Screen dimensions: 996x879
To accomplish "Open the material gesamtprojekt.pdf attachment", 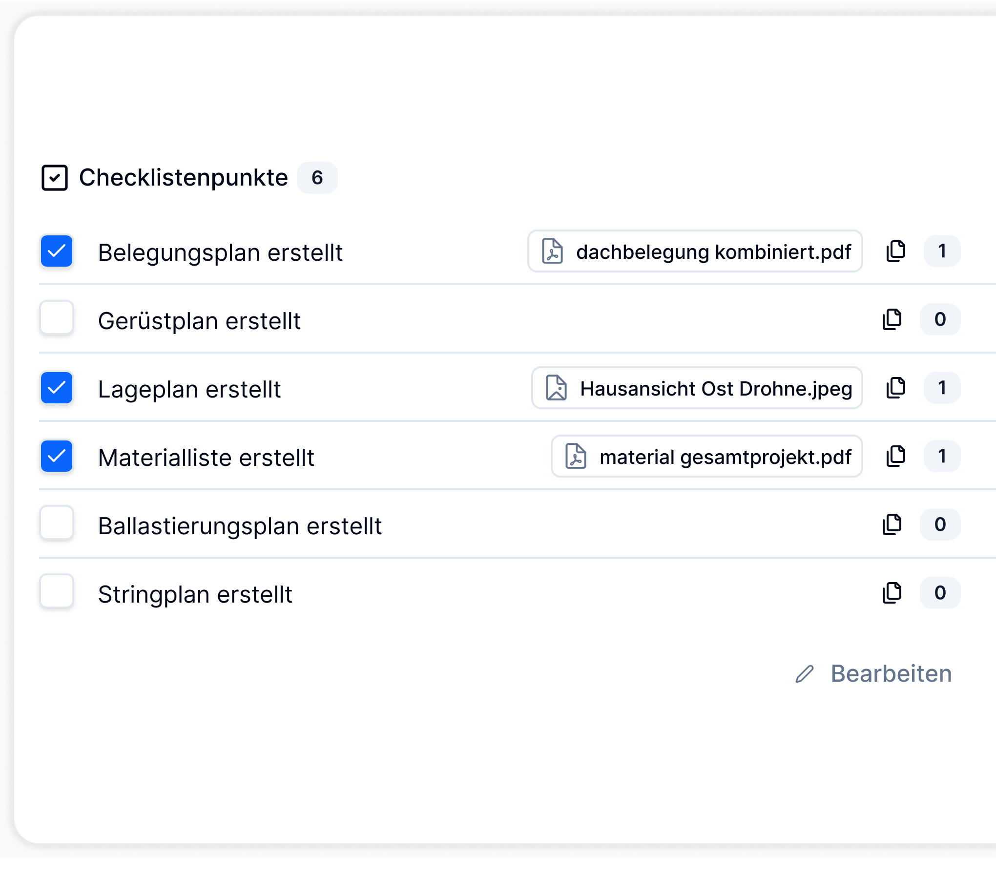I will click(707, 456).
